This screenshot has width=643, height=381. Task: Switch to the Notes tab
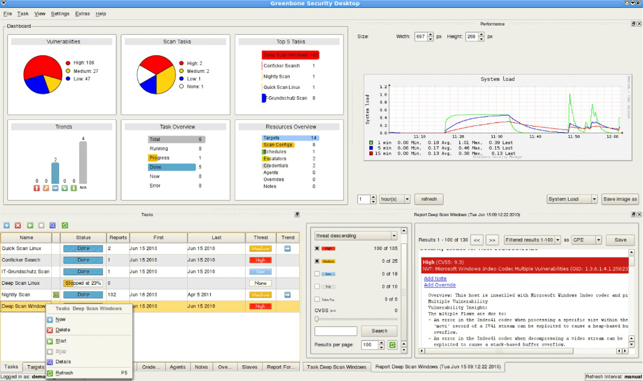point(201,367)
